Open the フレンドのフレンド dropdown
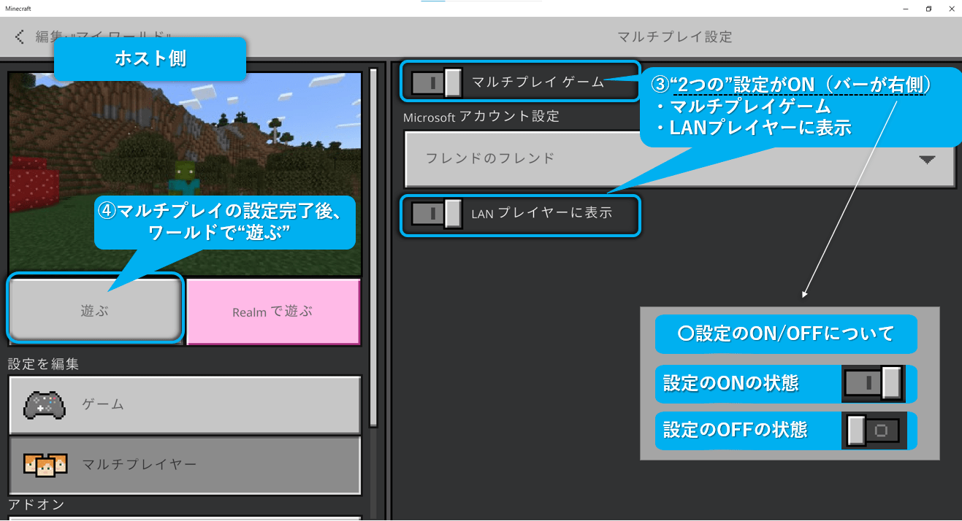The width and height of the screenshot is (962, 521). click(680, 159)
